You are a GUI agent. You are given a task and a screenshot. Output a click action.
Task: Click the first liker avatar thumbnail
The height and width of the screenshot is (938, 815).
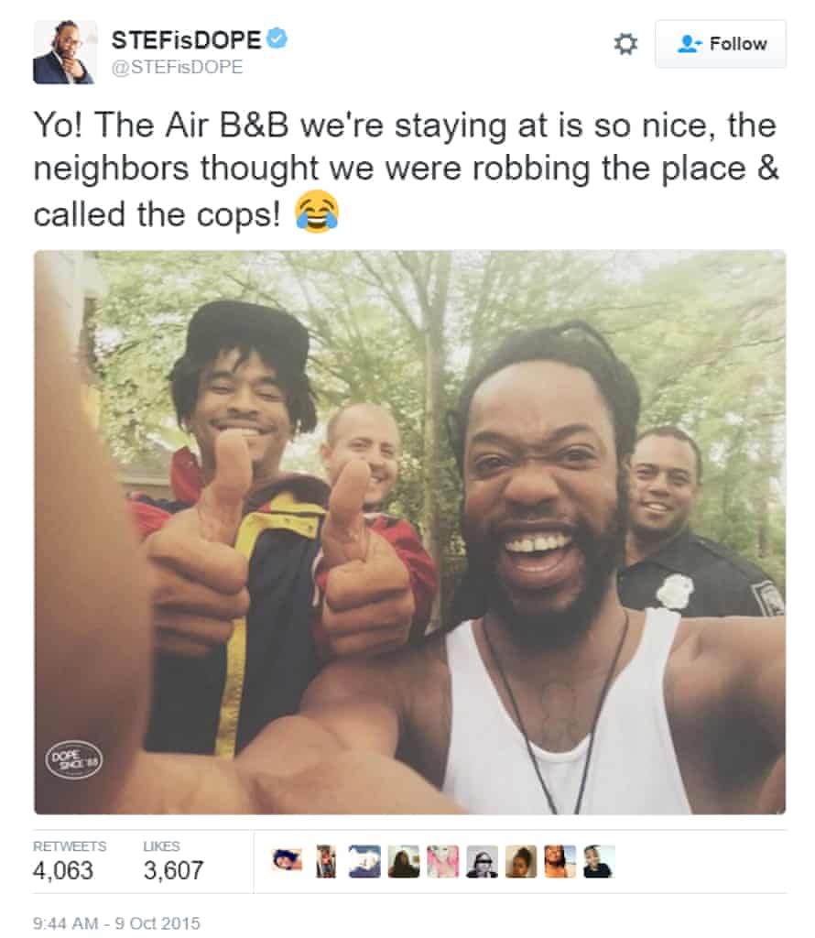pos(287,861)
